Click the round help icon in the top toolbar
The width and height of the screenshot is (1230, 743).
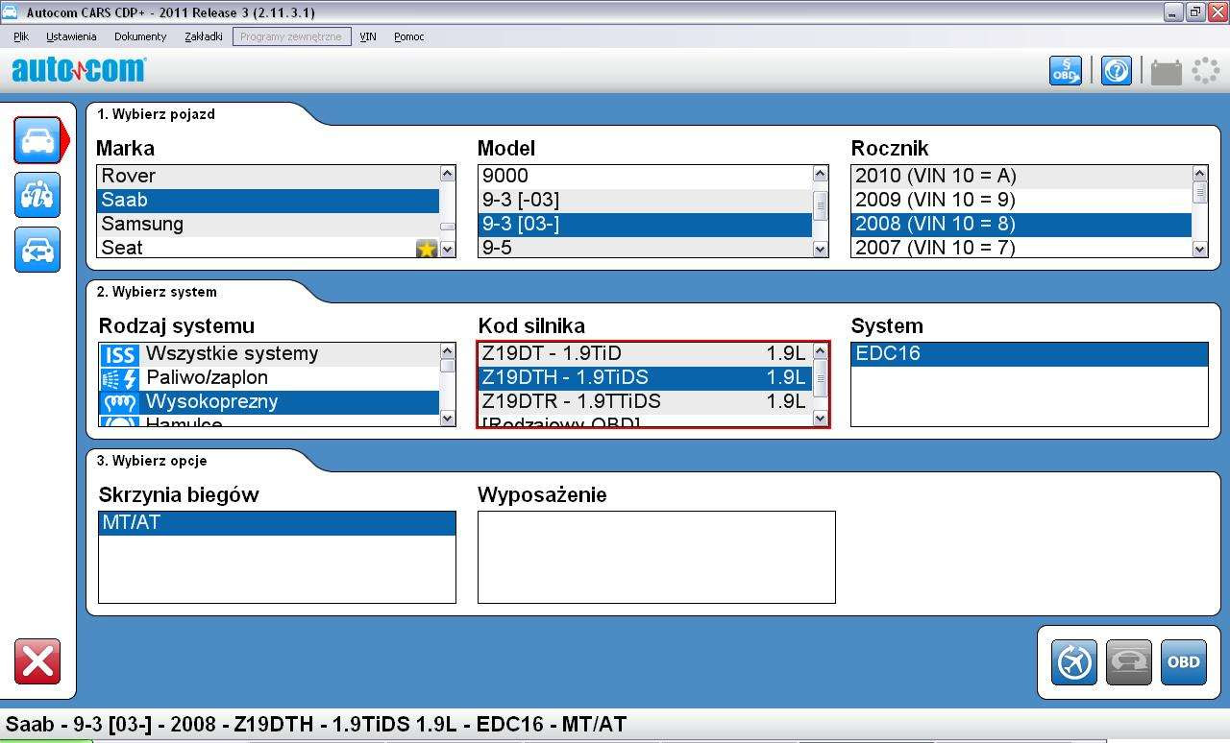(1116, 70)
